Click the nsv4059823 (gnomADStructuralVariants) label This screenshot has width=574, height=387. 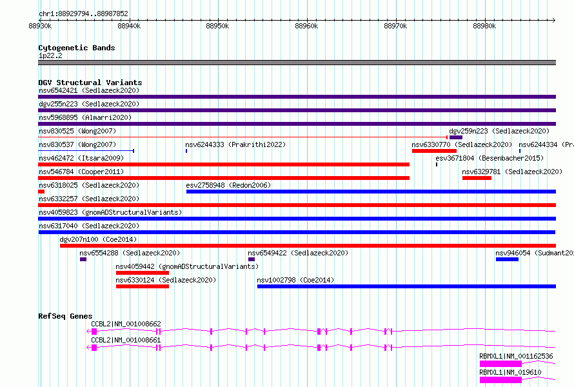(x=110, y=212)
